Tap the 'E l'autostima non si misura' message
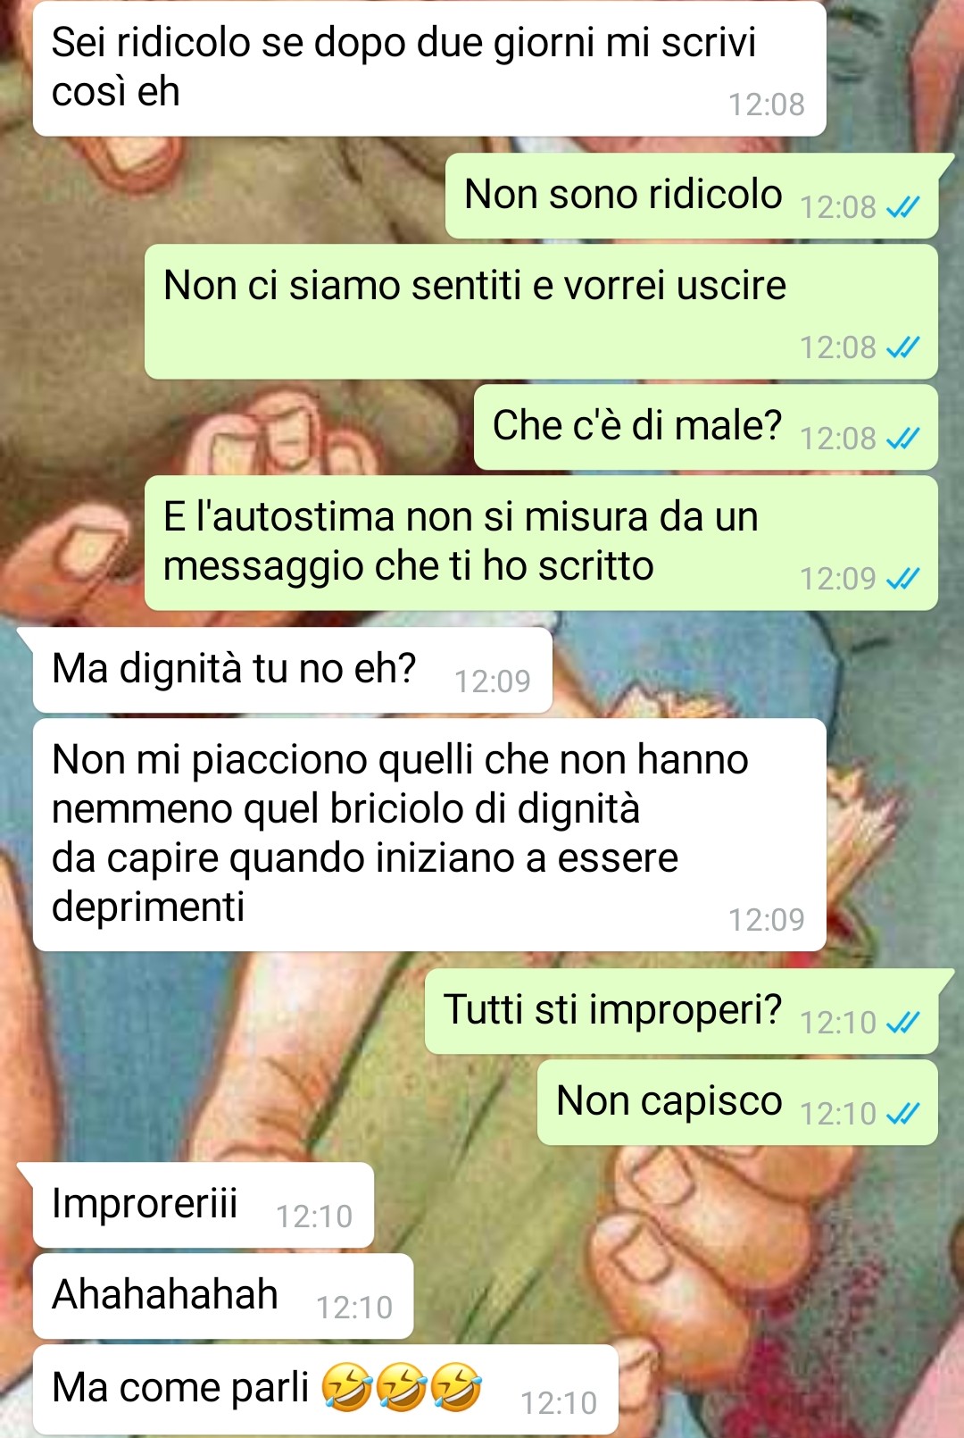 pos(541,543)
